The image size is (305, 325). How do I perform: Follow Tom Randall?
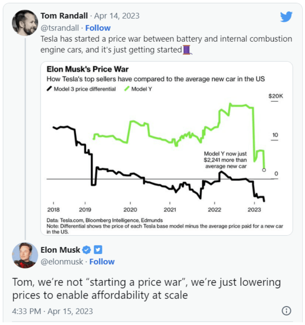point(98,28)
